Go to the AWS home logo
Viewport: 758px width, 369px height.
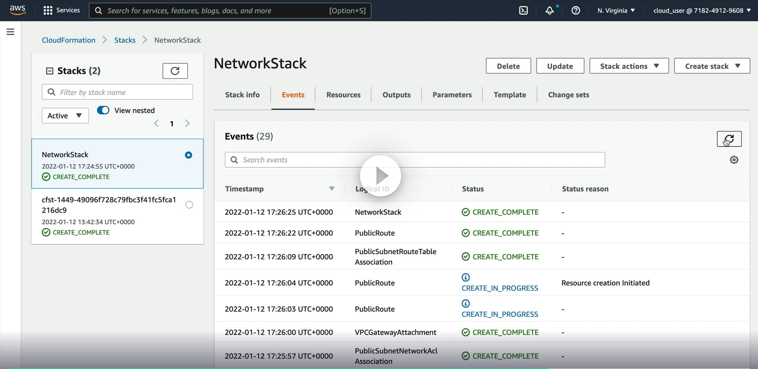tap(18, 10)
